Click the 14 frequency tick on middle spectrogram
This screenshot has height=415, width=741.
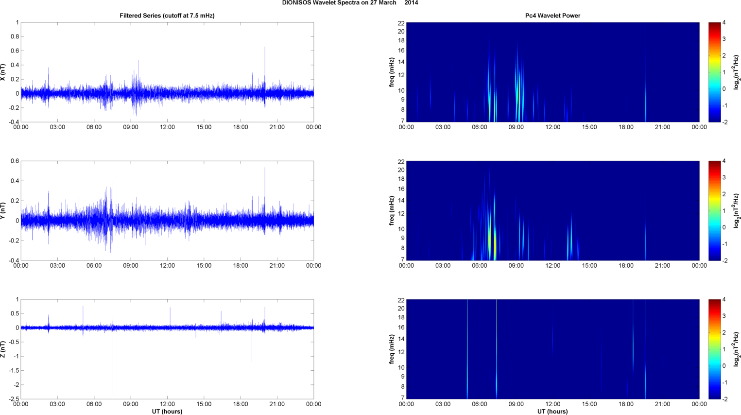point(401,201)
